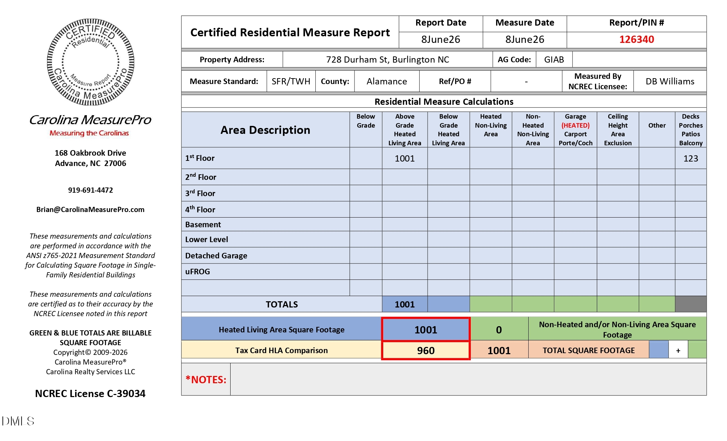This screenshot has width=727, height=441.
Task: Click the Certified Residential circular seal logo
Action: point(91,62)
